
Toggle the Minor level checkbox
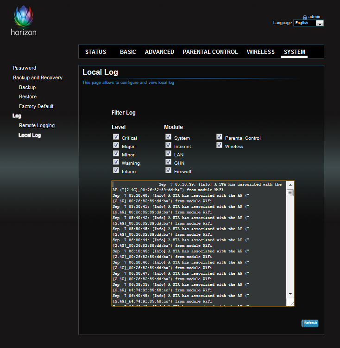[x=116, y=154]
